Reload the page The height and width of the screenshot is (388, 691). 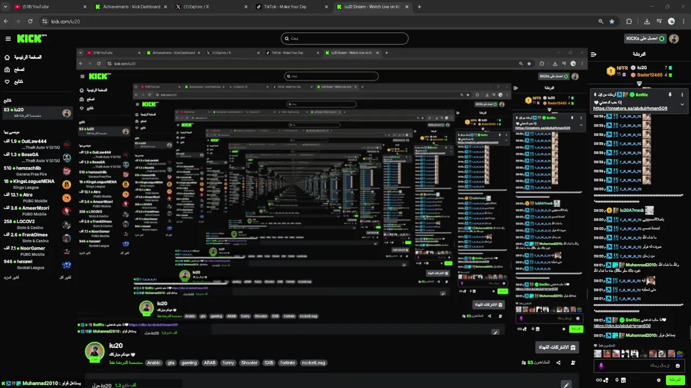pos(30,21)
